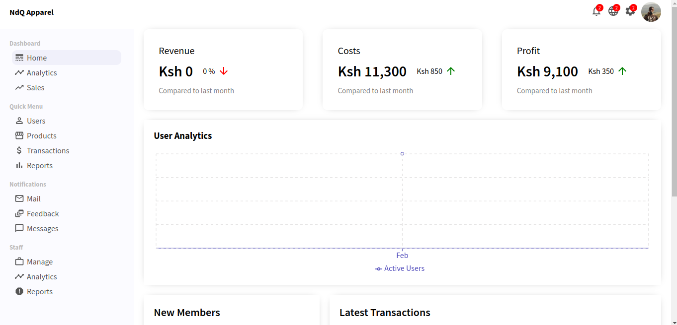The width and height of the screenshot is (677, 325).
Task: Click the Feedback icon in sidebar
Action: point(19,213)
